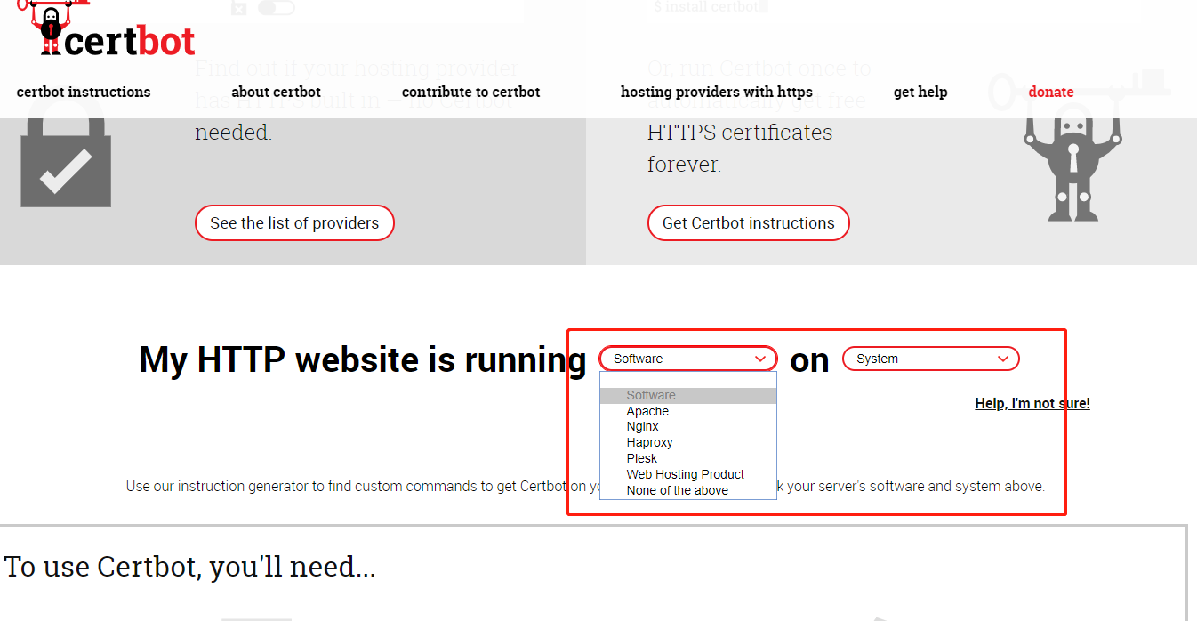1197x621 pixels.
Task: Select Nginx from the Software list
Action: 642,426
